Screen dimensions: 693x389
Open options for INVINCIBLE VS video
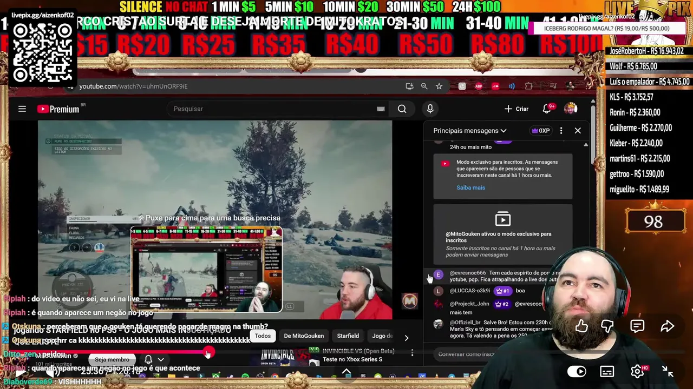point(412,353)
